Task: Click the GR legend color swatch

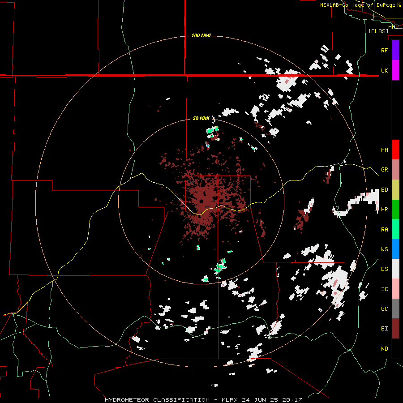Action: pyautogui.click(x=395, y=170)
